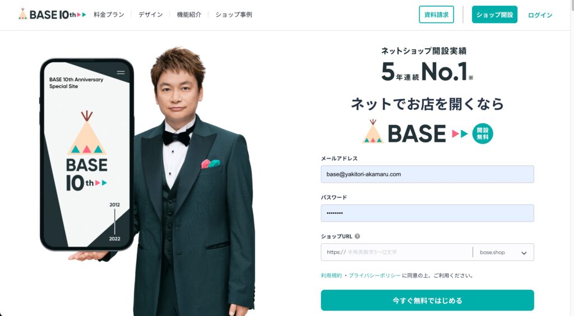Open the 料金プラン menu item
This screenshot has height=316, width=574.
pos(109,15)
